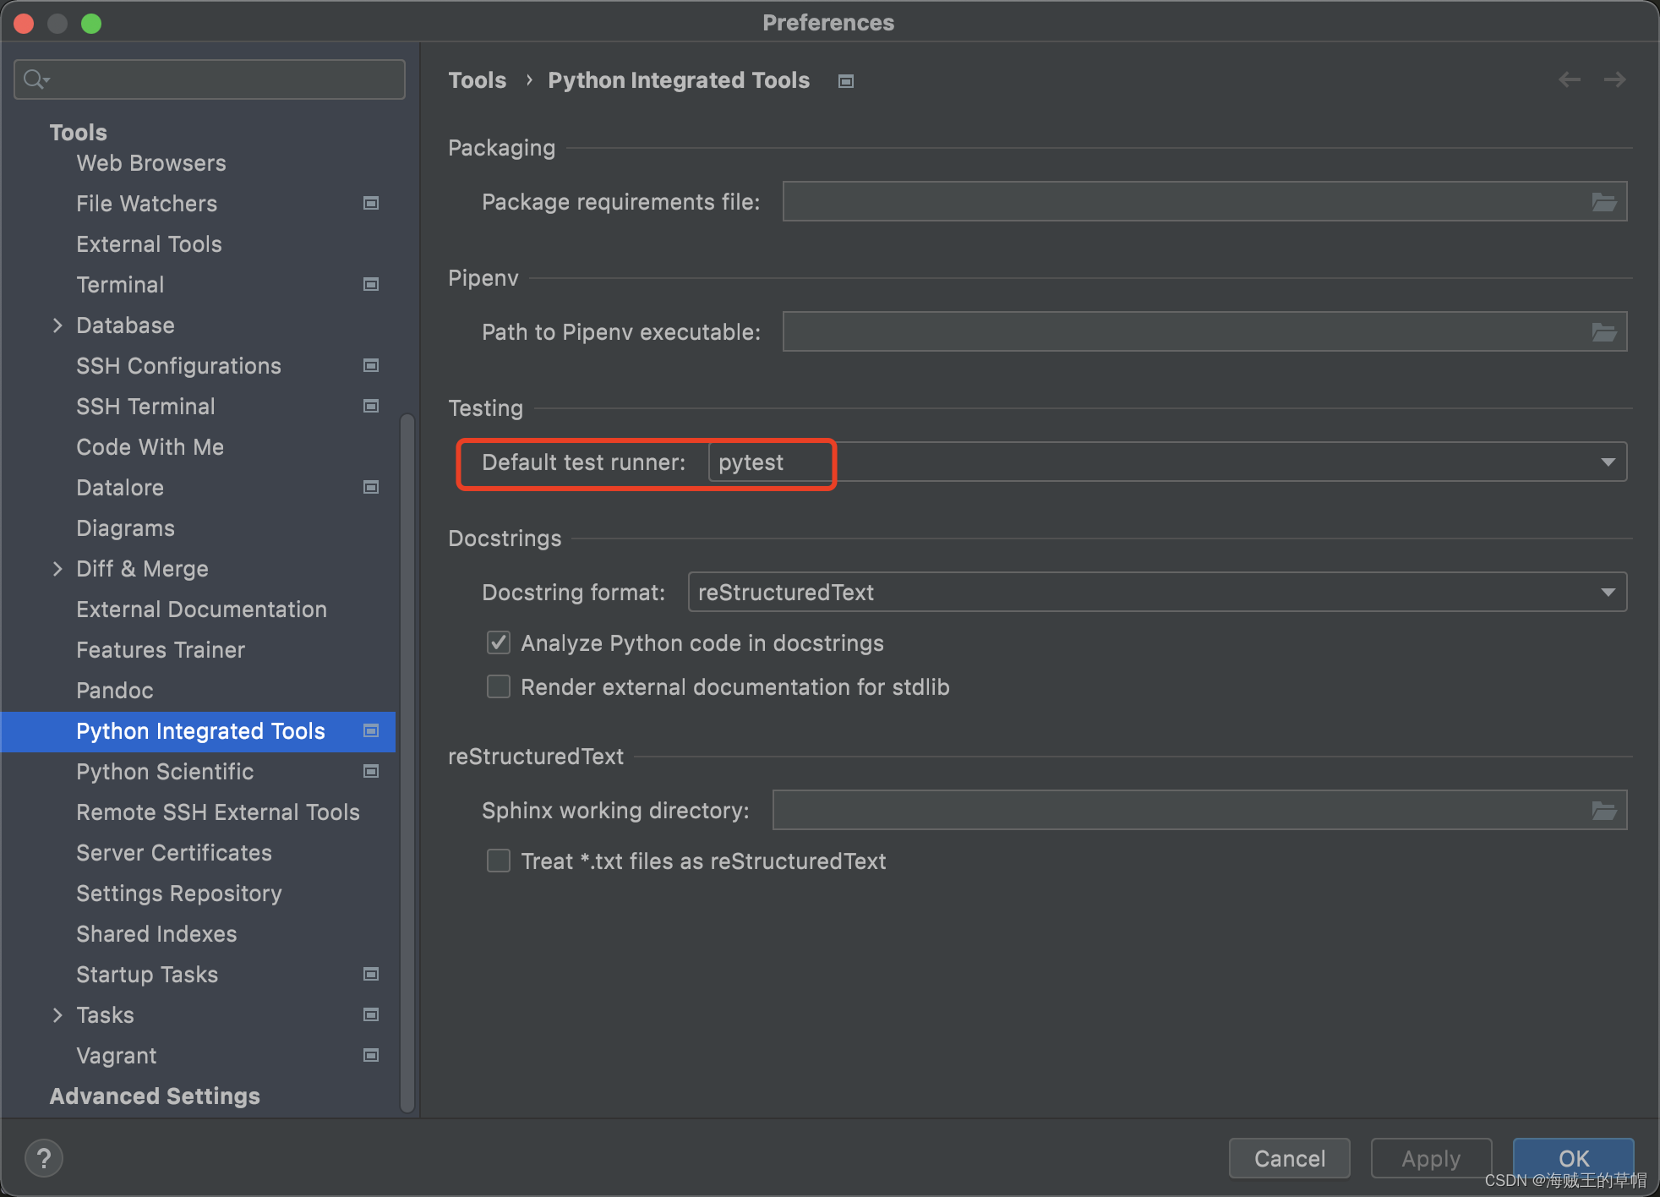Expand the Diff & Merge section
Viewport: 1660px width, 1197px height.
57,569
